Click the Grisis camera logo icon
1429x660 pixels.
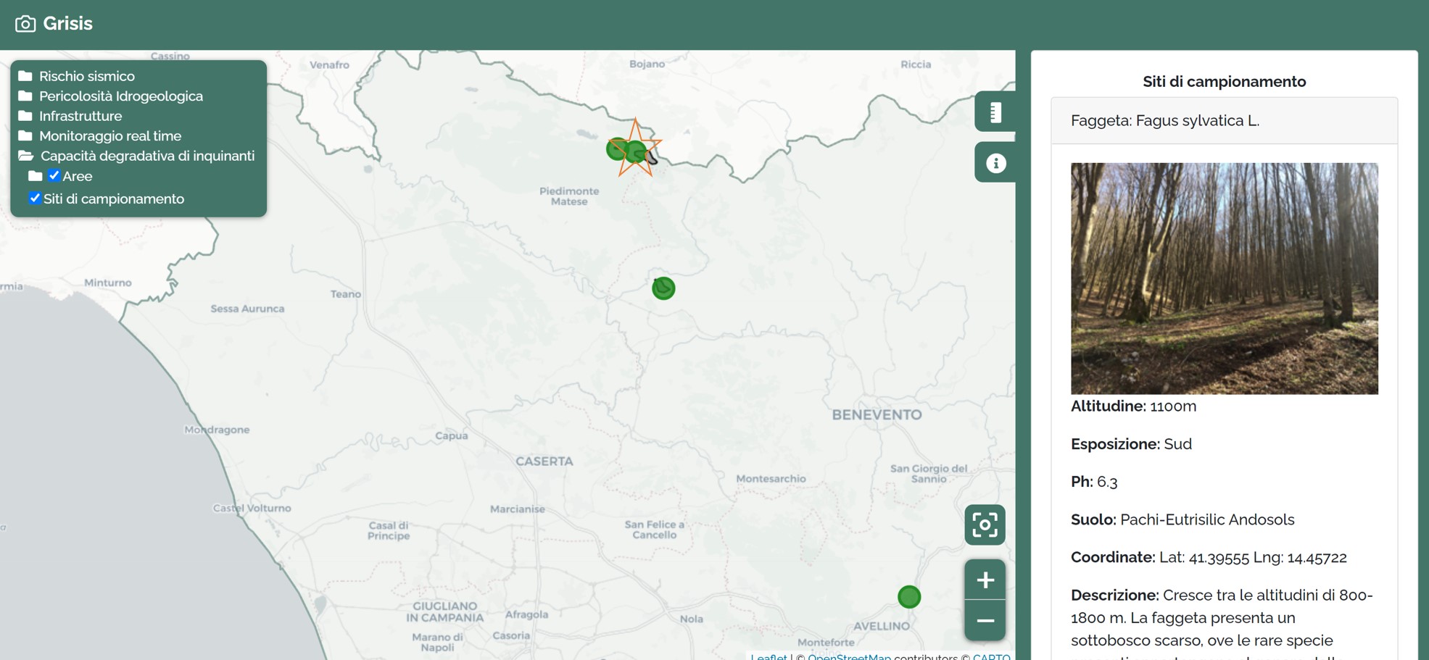pyautogui.click(x=25, y=24)
